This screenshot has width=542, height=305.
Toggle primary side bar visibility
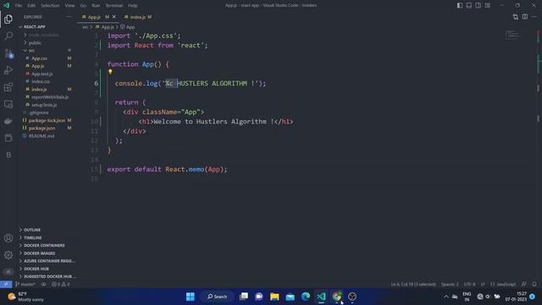pos(459,5)
